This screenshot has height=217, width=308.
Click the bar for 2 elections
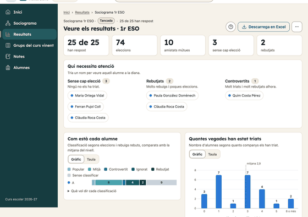[x=233, y=206]
